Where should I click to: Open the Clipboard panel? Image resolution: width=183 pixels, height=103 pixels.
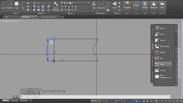[x=154, y=5]
